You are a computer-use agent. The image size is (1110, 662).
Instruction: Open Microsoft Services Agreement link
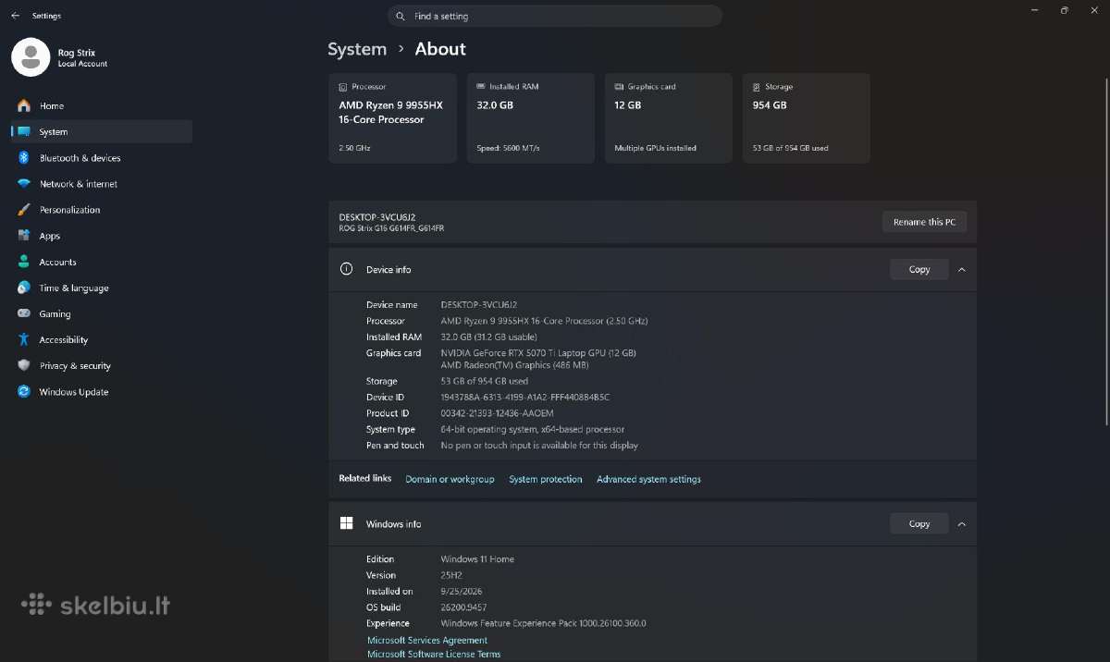(x=427, y=640)
